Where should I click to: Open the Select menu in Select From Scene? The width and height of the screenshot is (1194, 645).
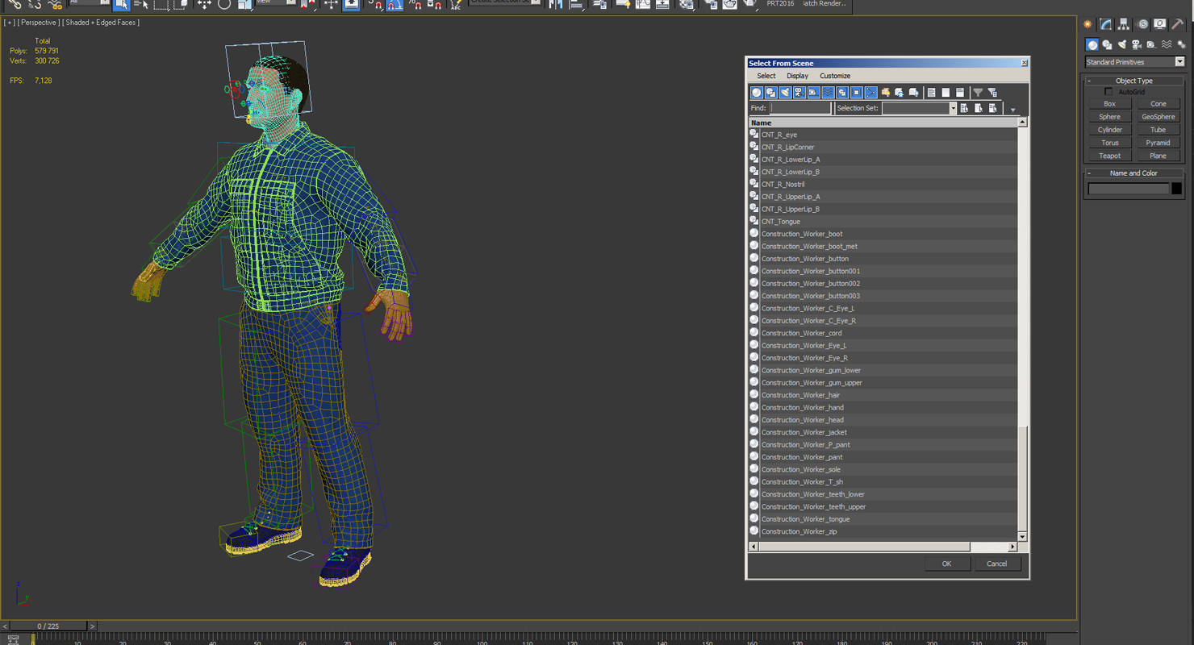(766, 76)
